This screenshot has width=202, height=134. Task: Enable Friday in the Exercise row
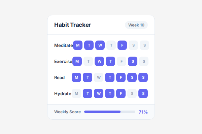pyautogui.click(x=122, y=61)
